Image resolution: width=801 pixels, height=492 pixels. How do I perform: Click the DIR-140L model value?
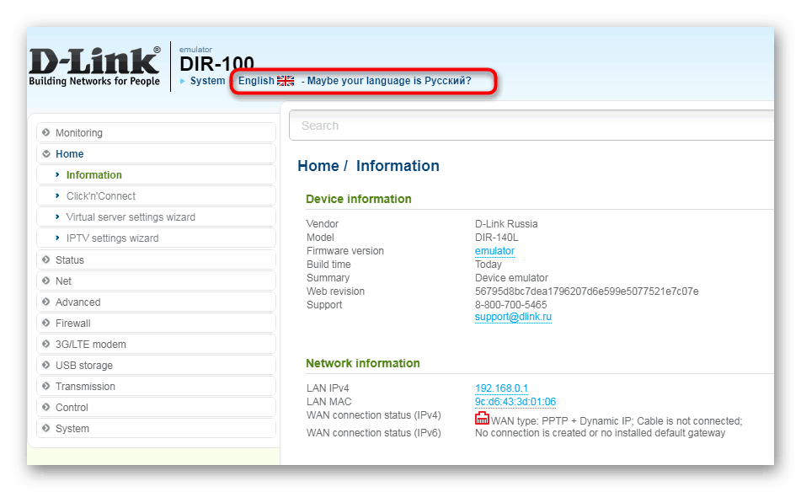pyautogui.click(x=496, y=238)
